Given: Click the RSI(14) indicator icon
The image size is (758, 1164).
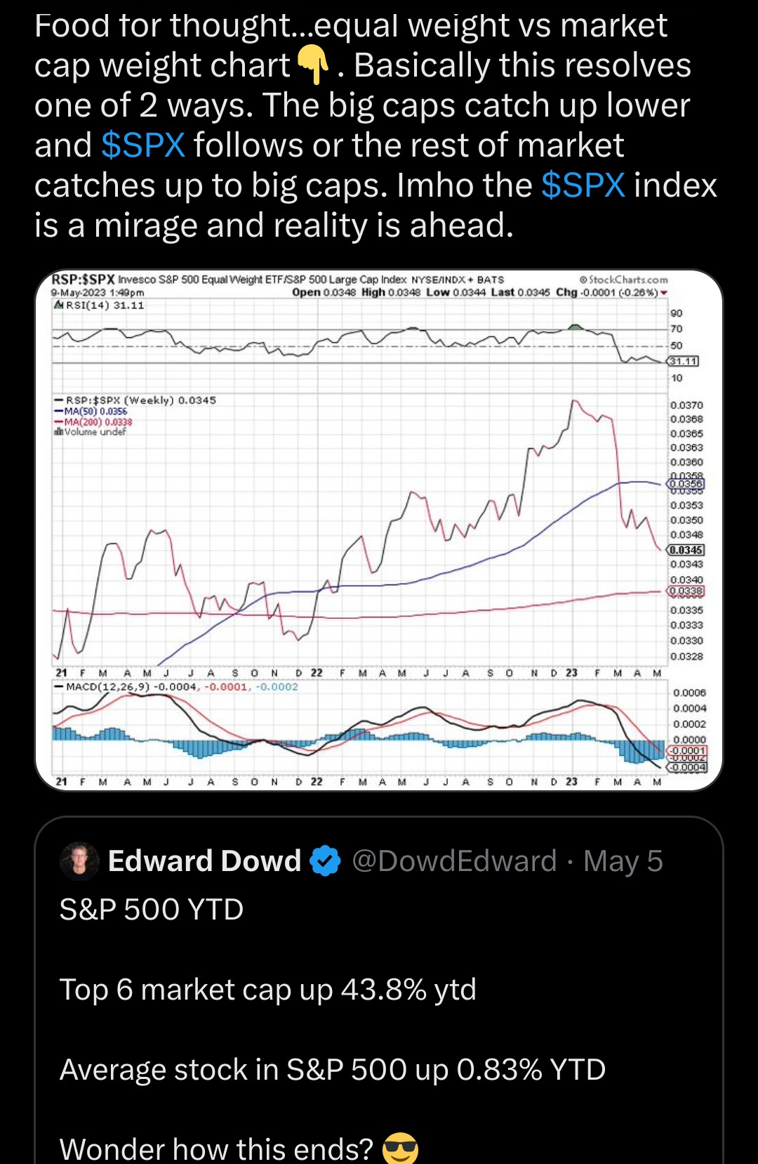Looking at the screenshot, I should pyautogui.click(x=58, y=306).
